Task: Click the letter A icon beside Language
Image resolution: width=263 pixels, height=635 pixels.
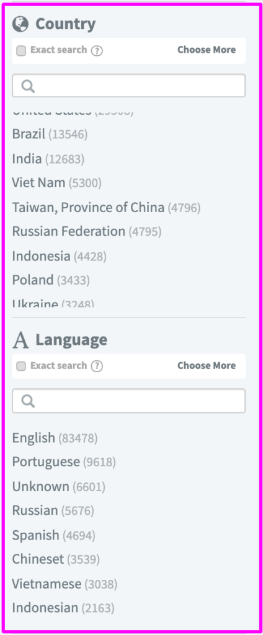Action: pos(20,340)
